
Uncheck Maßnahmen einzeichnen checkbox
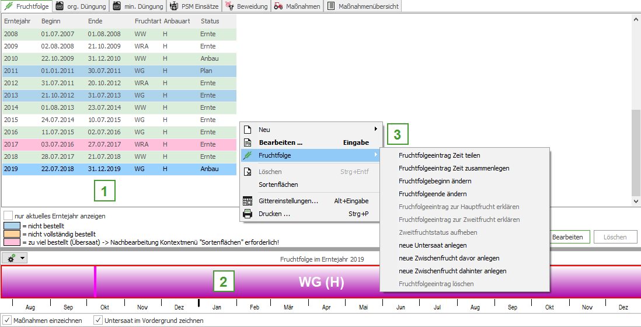pyautogui.click(x=7, y=320)
